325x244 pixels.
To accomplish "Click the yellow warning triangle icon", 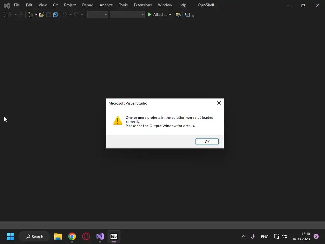I will (118, 120).
